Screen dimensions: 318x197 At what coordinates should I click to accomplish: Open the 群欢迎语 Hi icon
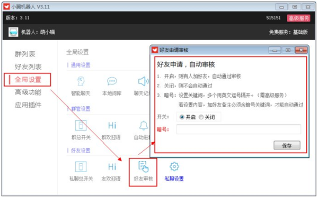click(112, 126)
